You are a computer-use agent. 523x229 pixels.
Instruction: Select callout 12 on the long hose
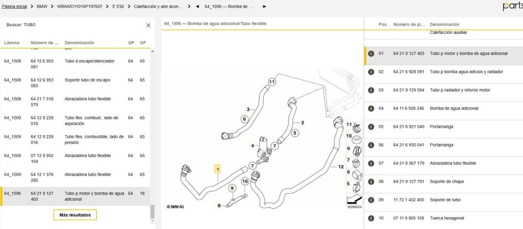340,167
